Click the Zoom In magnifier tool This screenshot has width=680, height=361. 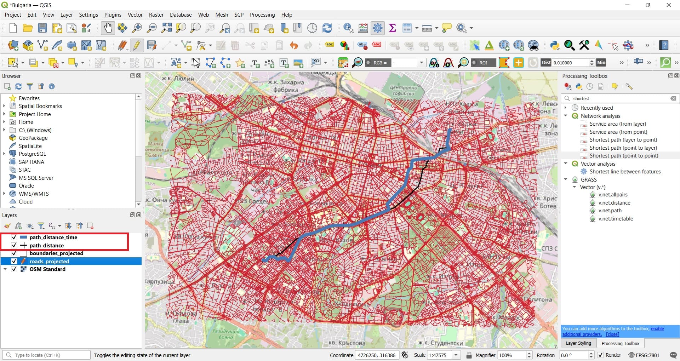[x=137, y=28]
